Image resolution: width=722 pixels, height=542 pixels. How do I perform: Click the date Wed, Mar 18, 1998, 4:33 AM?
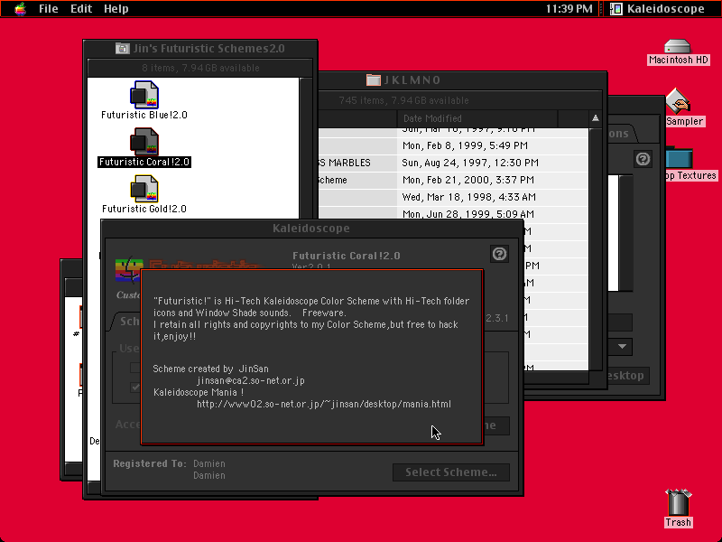[x=468, y=197]
